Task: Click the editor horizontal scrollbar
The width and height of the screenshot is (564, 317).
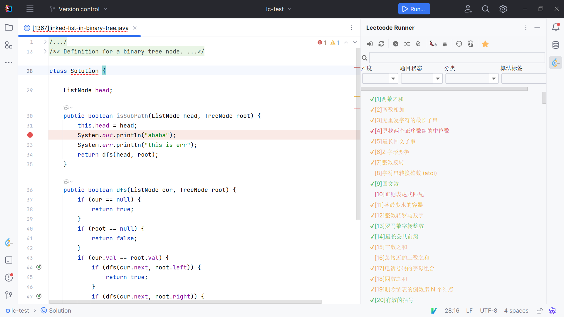Action: (185, 302)
